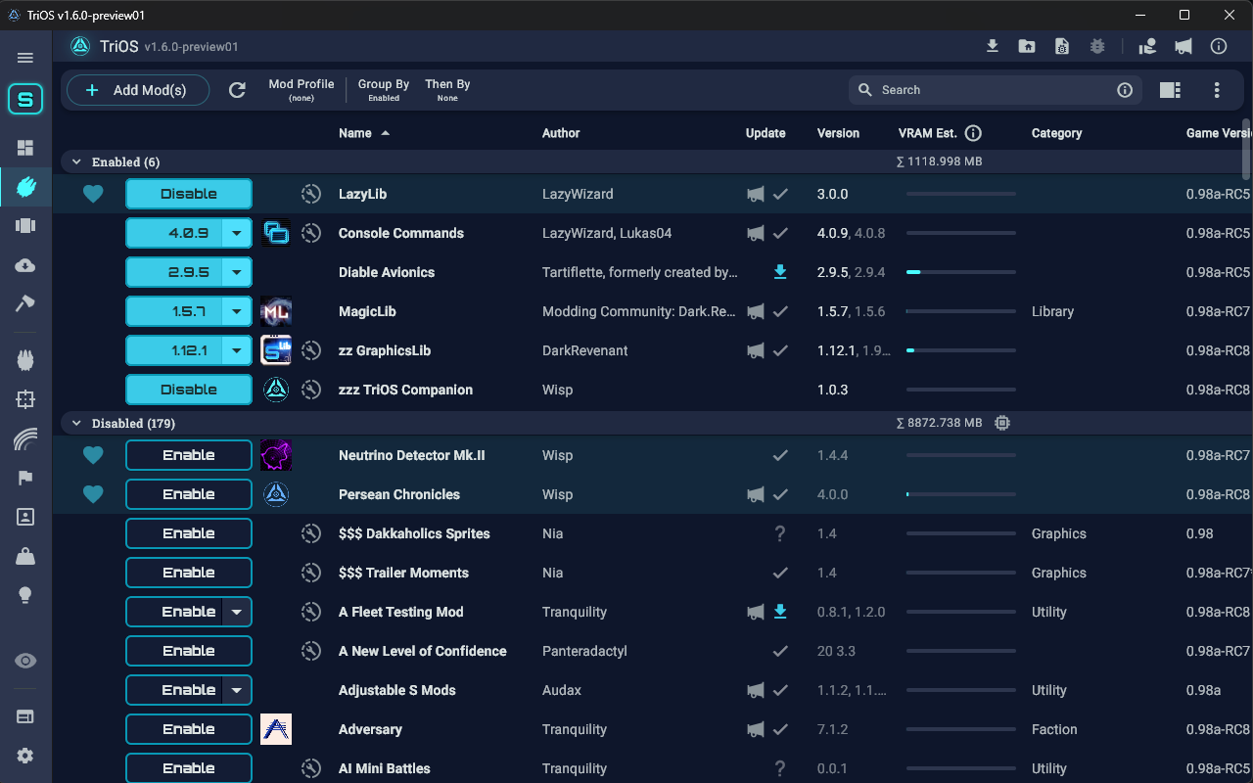This screenshot has width=1253, height=783.
Task: Open the sidebar flag icon page
Action: [25, 478]
